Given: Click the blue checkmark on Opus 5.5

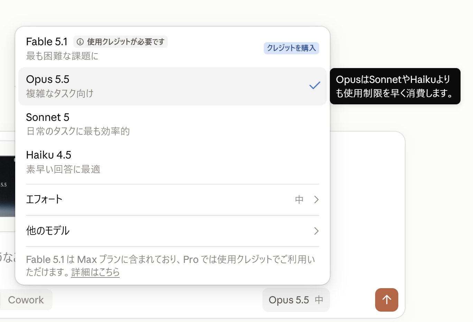Looking at the screenshot, I should click(315, 85).
